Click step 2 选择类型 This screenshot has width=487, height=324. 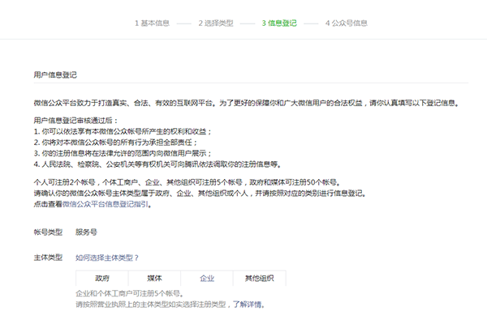216,23
